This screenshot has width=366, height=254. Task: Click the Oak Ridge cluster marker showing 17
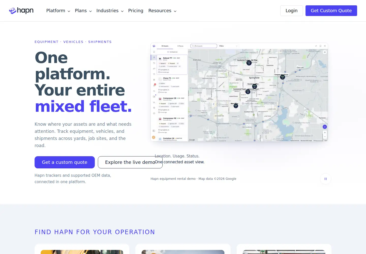(249, 63)
